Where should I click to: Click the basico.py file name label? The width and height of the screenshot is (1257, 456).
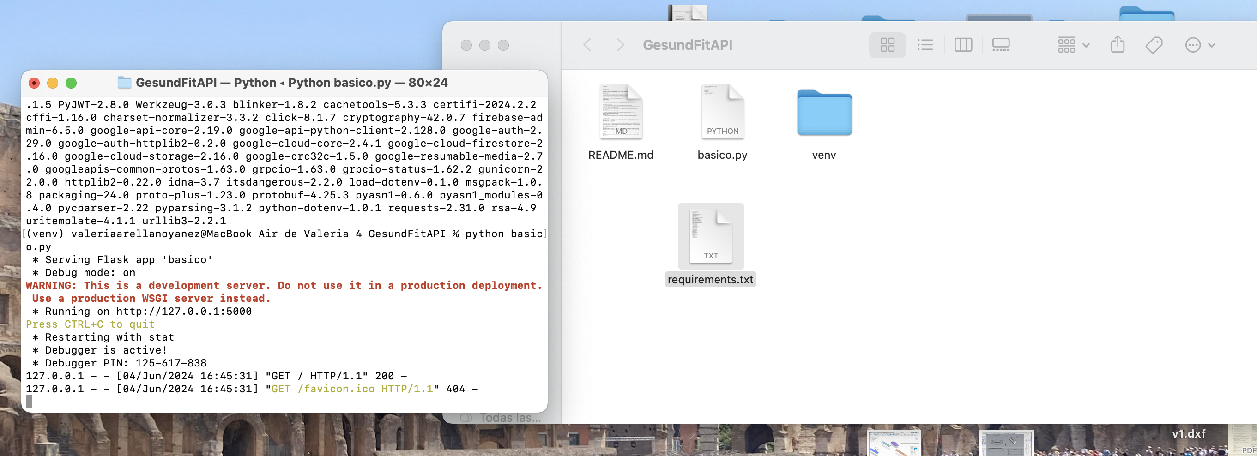(x=723, y=155)
